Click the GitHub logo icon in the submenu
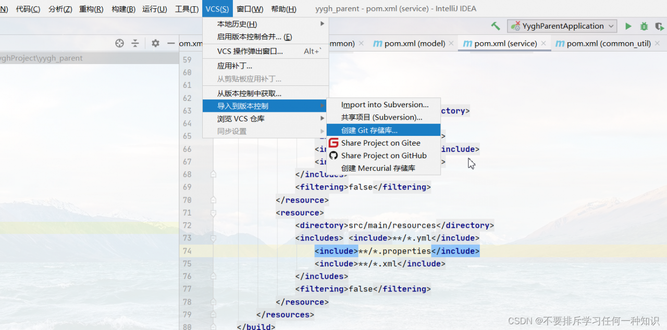 tap(333, 155)
